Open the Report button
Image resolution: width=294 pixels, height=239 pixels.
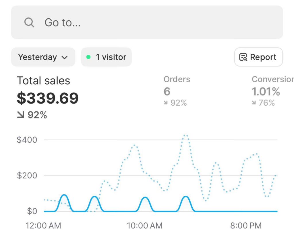[x=258, y=57]
